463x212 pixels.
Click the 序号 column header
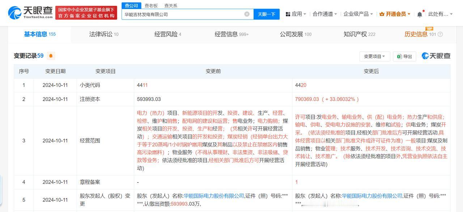[x=24, y=72]
